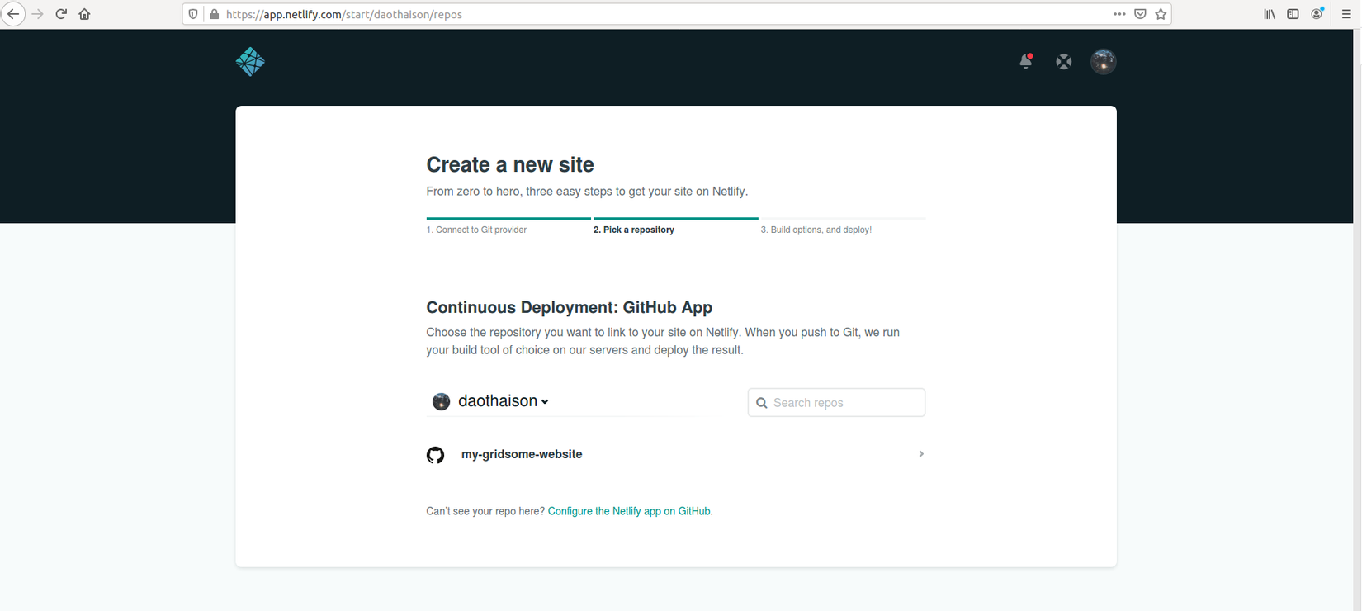Image resolution: width=1362 pixels, height=611 pixels.
Task: Click the browser address bar URL
Action: [344, 14]
